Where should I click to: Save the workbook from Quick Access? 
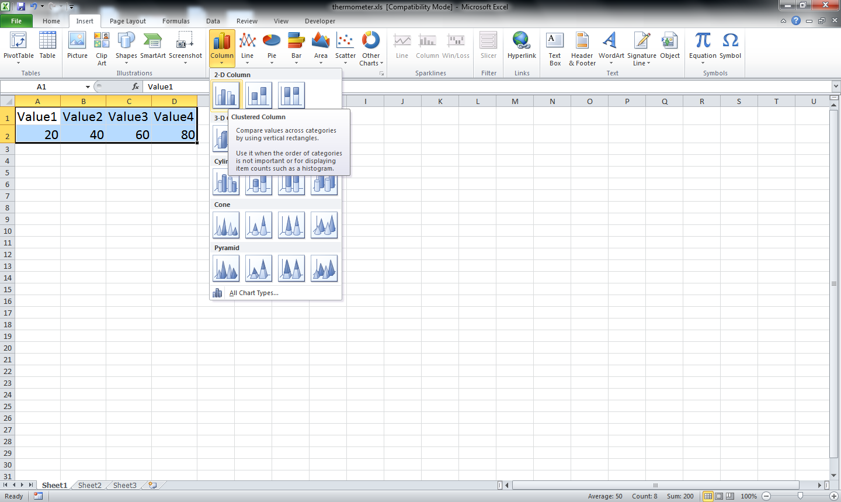(21, 6)
